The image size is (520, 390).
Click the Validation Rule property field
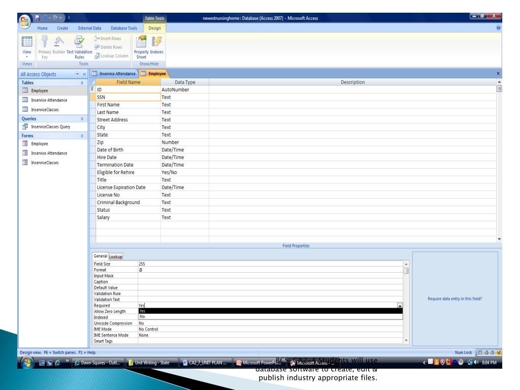[x=270, y=294]
